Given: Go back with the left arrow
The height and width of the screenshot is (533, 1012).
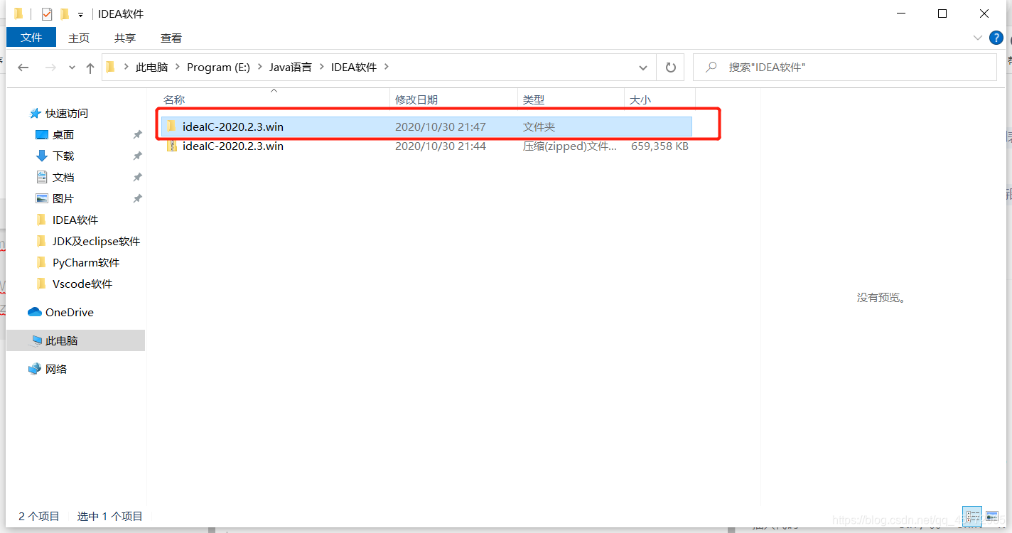Looking at the screenshot, I should pos(23,68).
